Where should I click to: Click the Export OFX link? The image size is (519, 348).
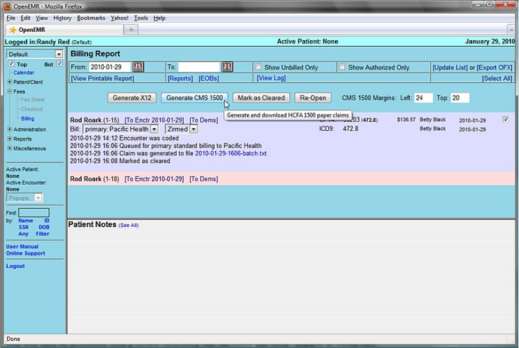coord(494,67)
